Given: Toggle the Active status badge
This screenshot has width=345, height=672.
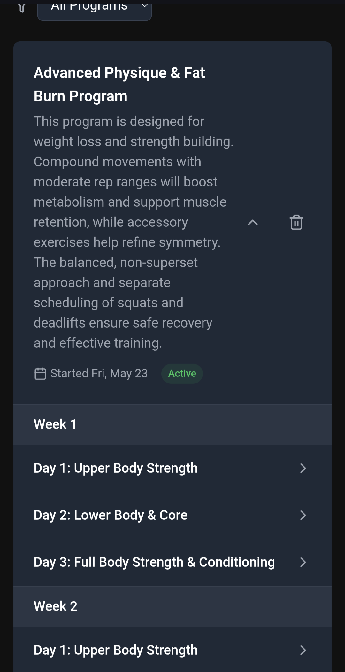Looking at the screenshot, I should tap(182, 373).
